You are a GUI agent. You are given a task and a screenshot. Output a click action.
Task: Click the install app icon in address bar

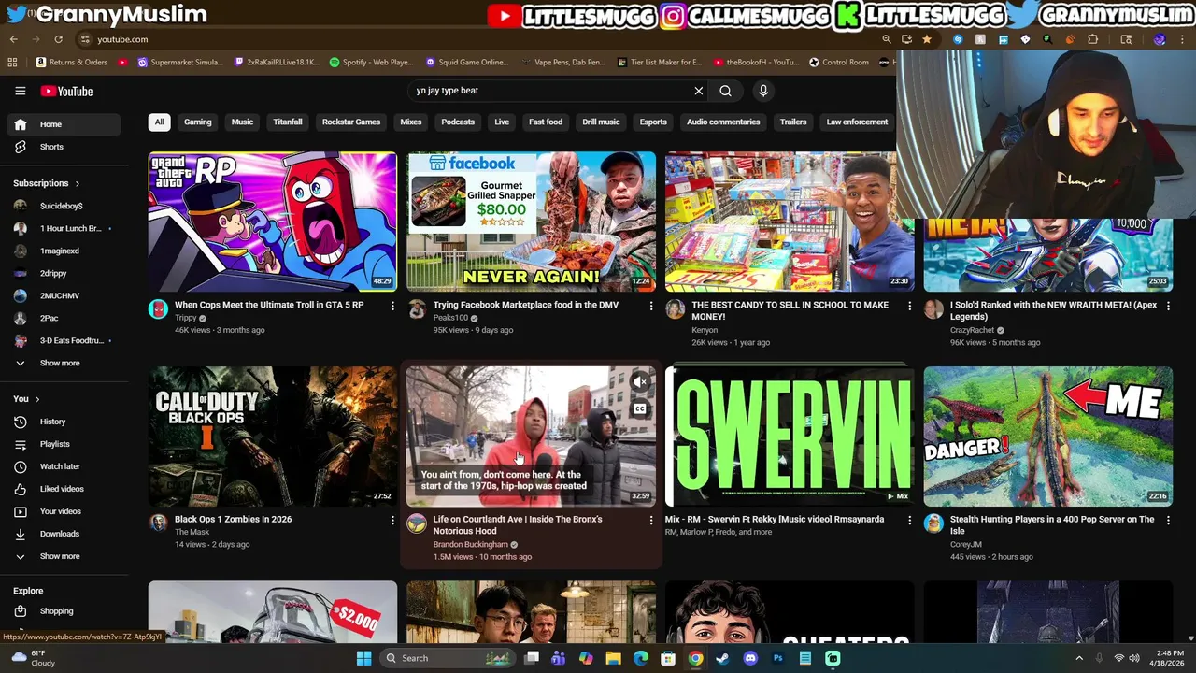pos(906,39)
